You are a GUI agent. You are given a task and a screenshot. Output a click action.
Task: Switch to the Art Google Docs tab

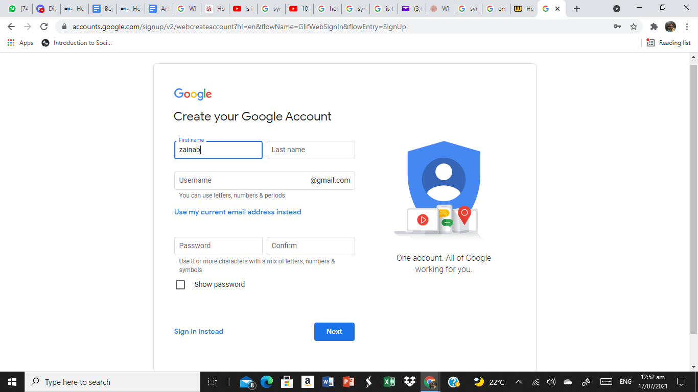[158, 9]
